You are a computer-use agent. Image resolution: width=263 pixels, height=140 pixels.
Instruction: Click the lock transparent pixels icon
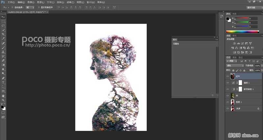coord(234,70)
